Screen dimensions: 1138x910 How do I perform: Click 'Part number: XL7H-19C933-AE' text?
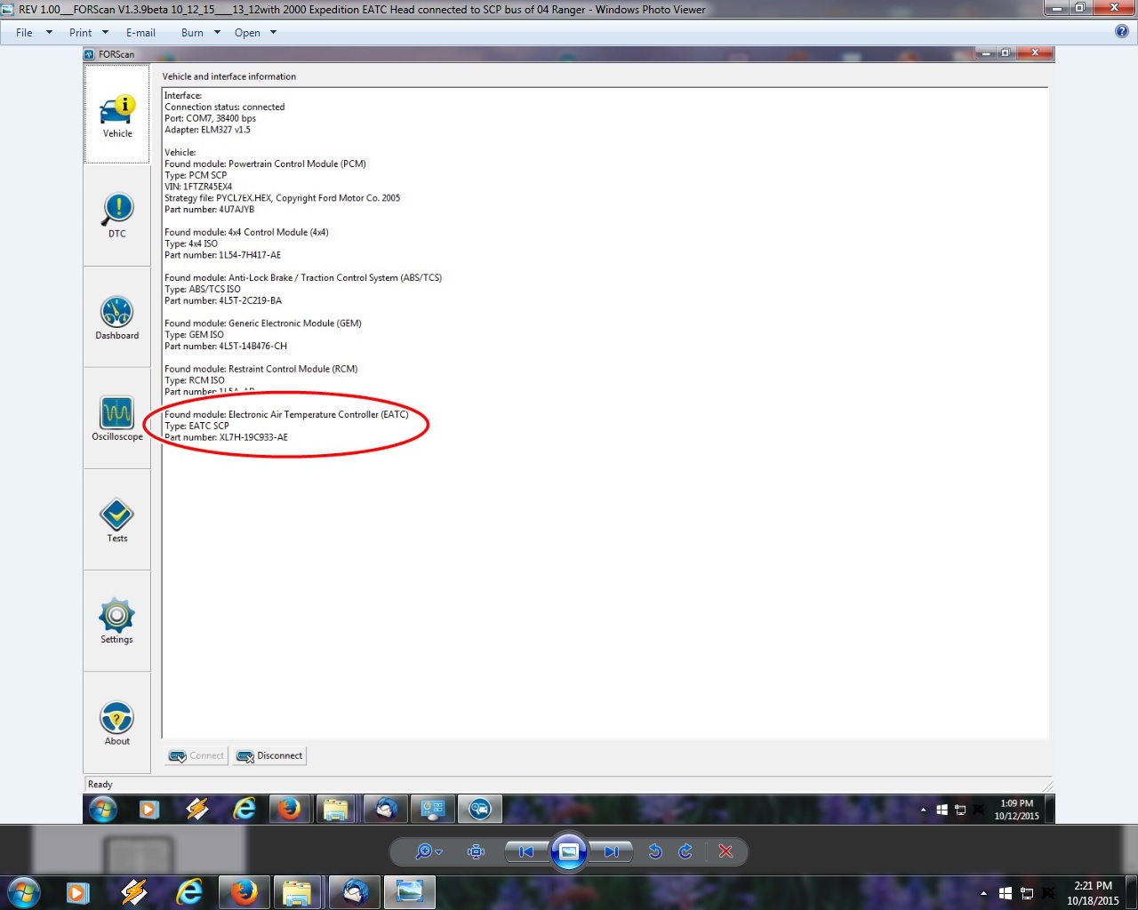coord(226,437)
